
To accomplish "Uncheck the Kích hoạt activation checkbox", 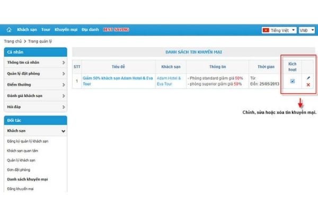I will (292, 81).
